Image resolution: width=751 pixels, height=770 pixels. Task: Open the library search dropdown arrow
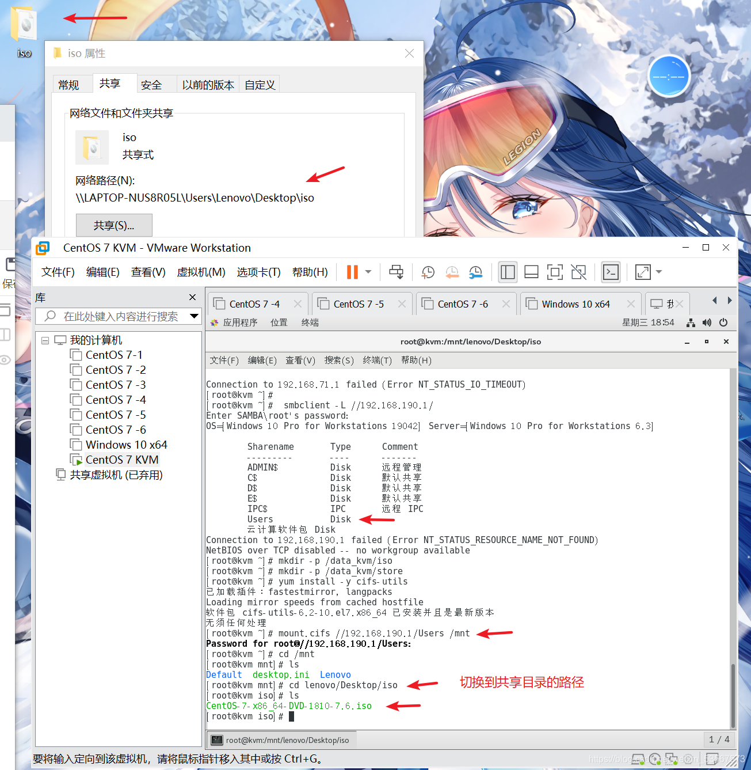195,316
